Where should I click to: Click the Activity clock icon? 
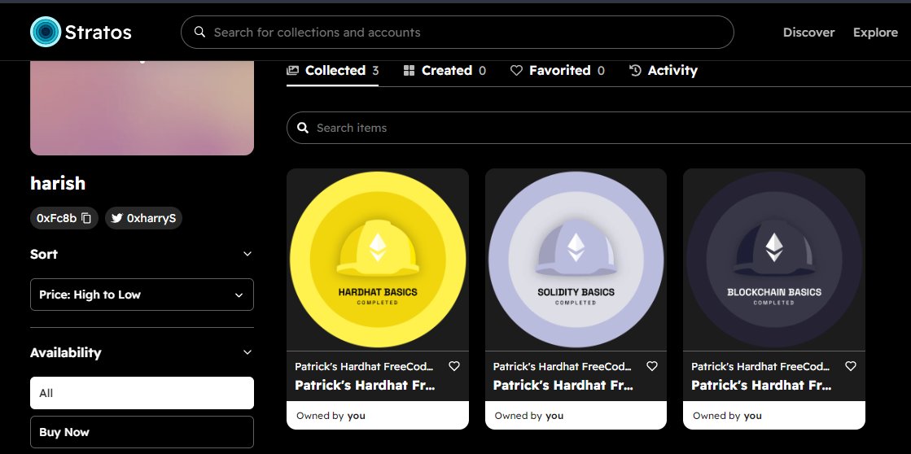point(635,70)
